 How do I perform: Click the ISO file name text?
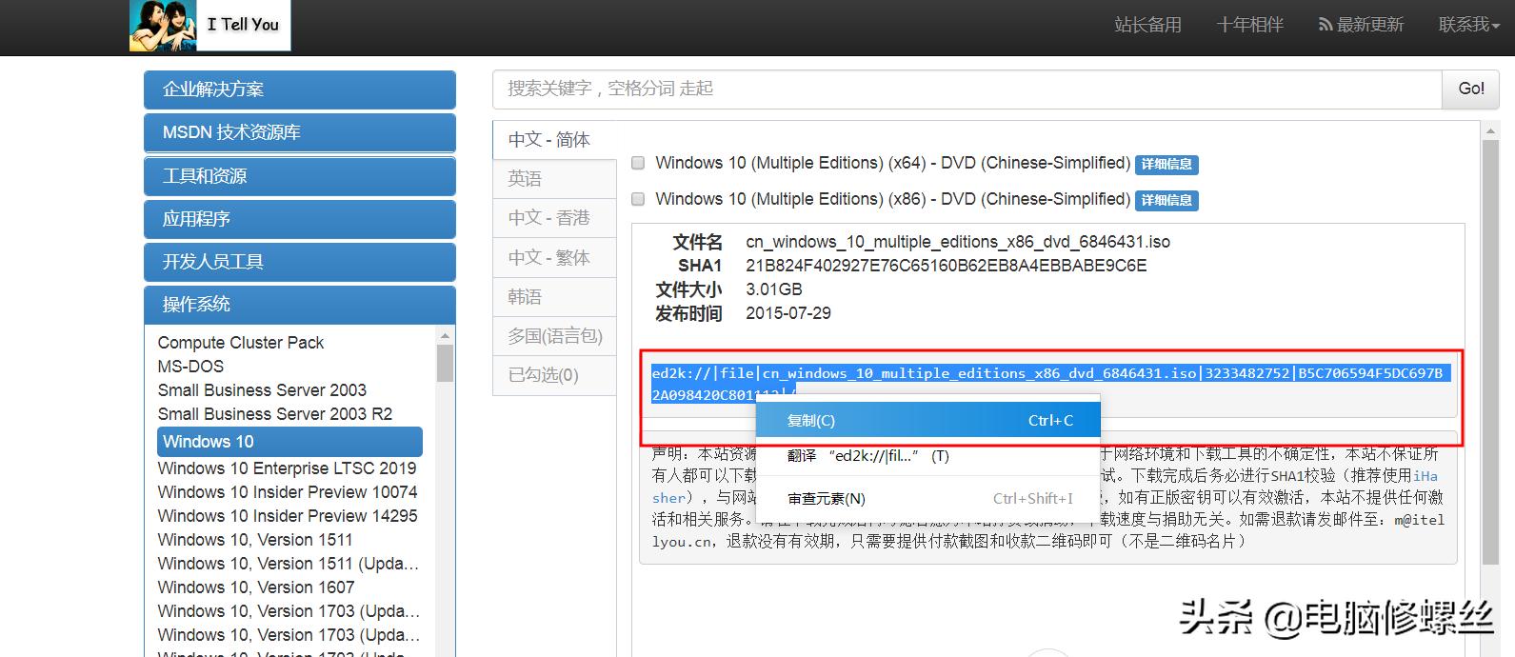pyautogui.click(x=958, y=242)
